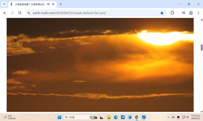The width and height of the screenshot is (203, 121).
Task: Open the tab search dropdown arrow
Action: click(4, 4)
